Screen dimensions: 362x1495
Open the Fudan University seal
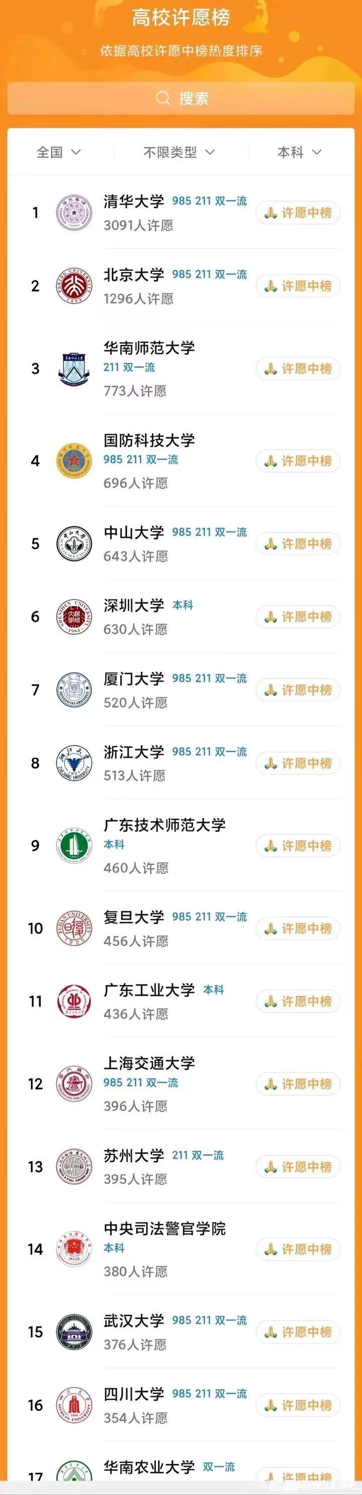[74, 929]
